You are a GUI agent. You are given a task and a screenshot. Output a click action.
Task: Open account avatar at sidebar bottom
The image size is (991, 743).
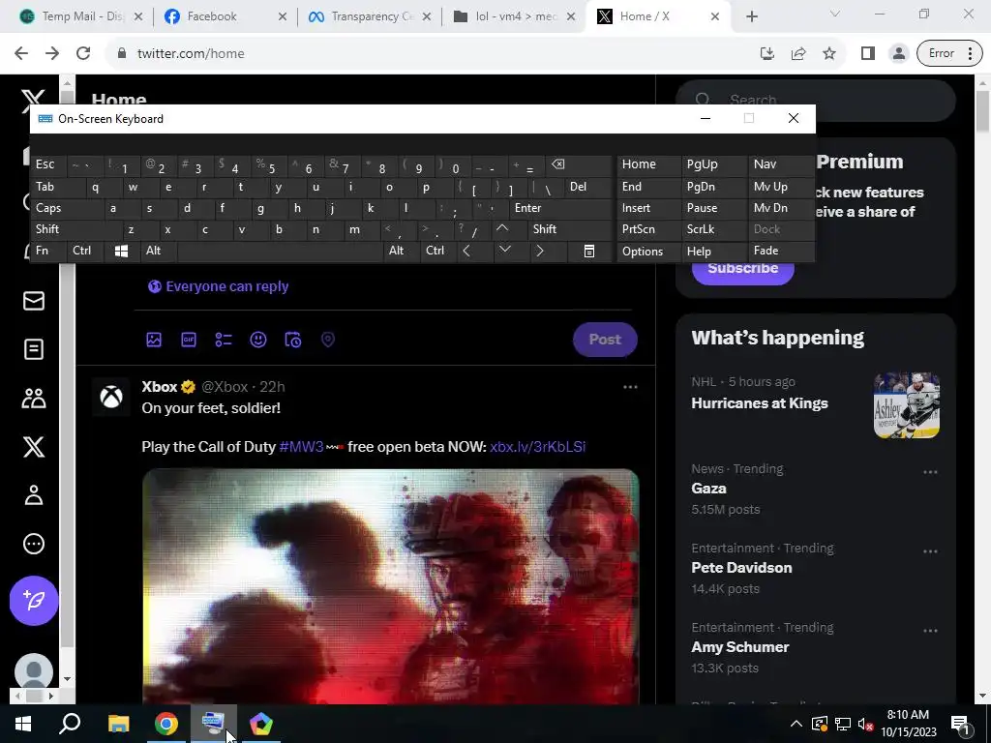[x=34, y=671]
